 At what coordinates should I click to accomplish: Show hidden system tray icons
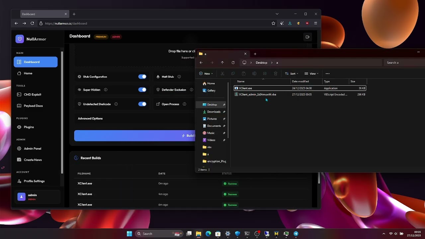384,234
